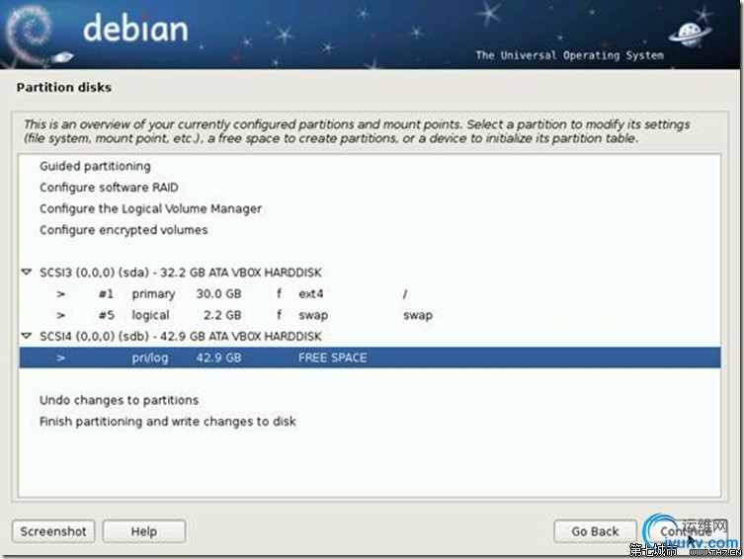Click the root mount point slash

pyautogui.click(x=405, y=294)
